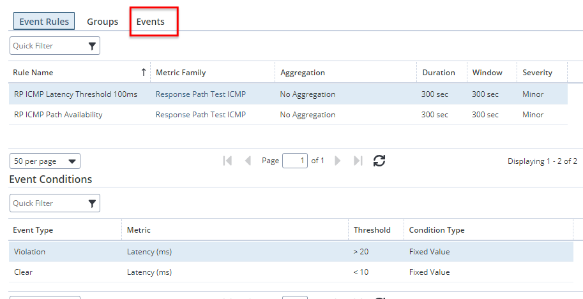Image resolution: width=583 pixels, height=299 pixels.
Task: Sort rules by Severity column header
Action: coord(537,73)
